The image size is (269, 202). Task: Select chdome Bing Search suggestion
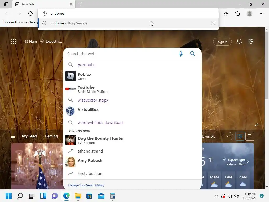point(128,23)
